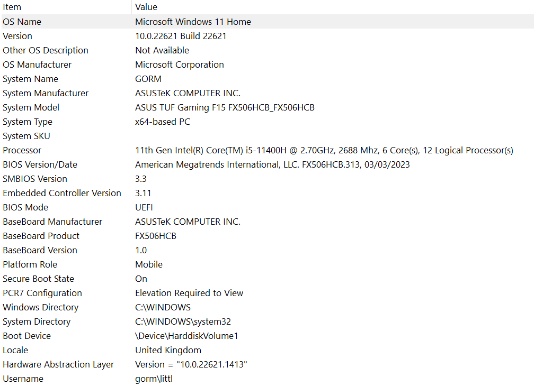Click the Secure Boot value On
This screenshot has width=534, height=386.
click(141, 279)
